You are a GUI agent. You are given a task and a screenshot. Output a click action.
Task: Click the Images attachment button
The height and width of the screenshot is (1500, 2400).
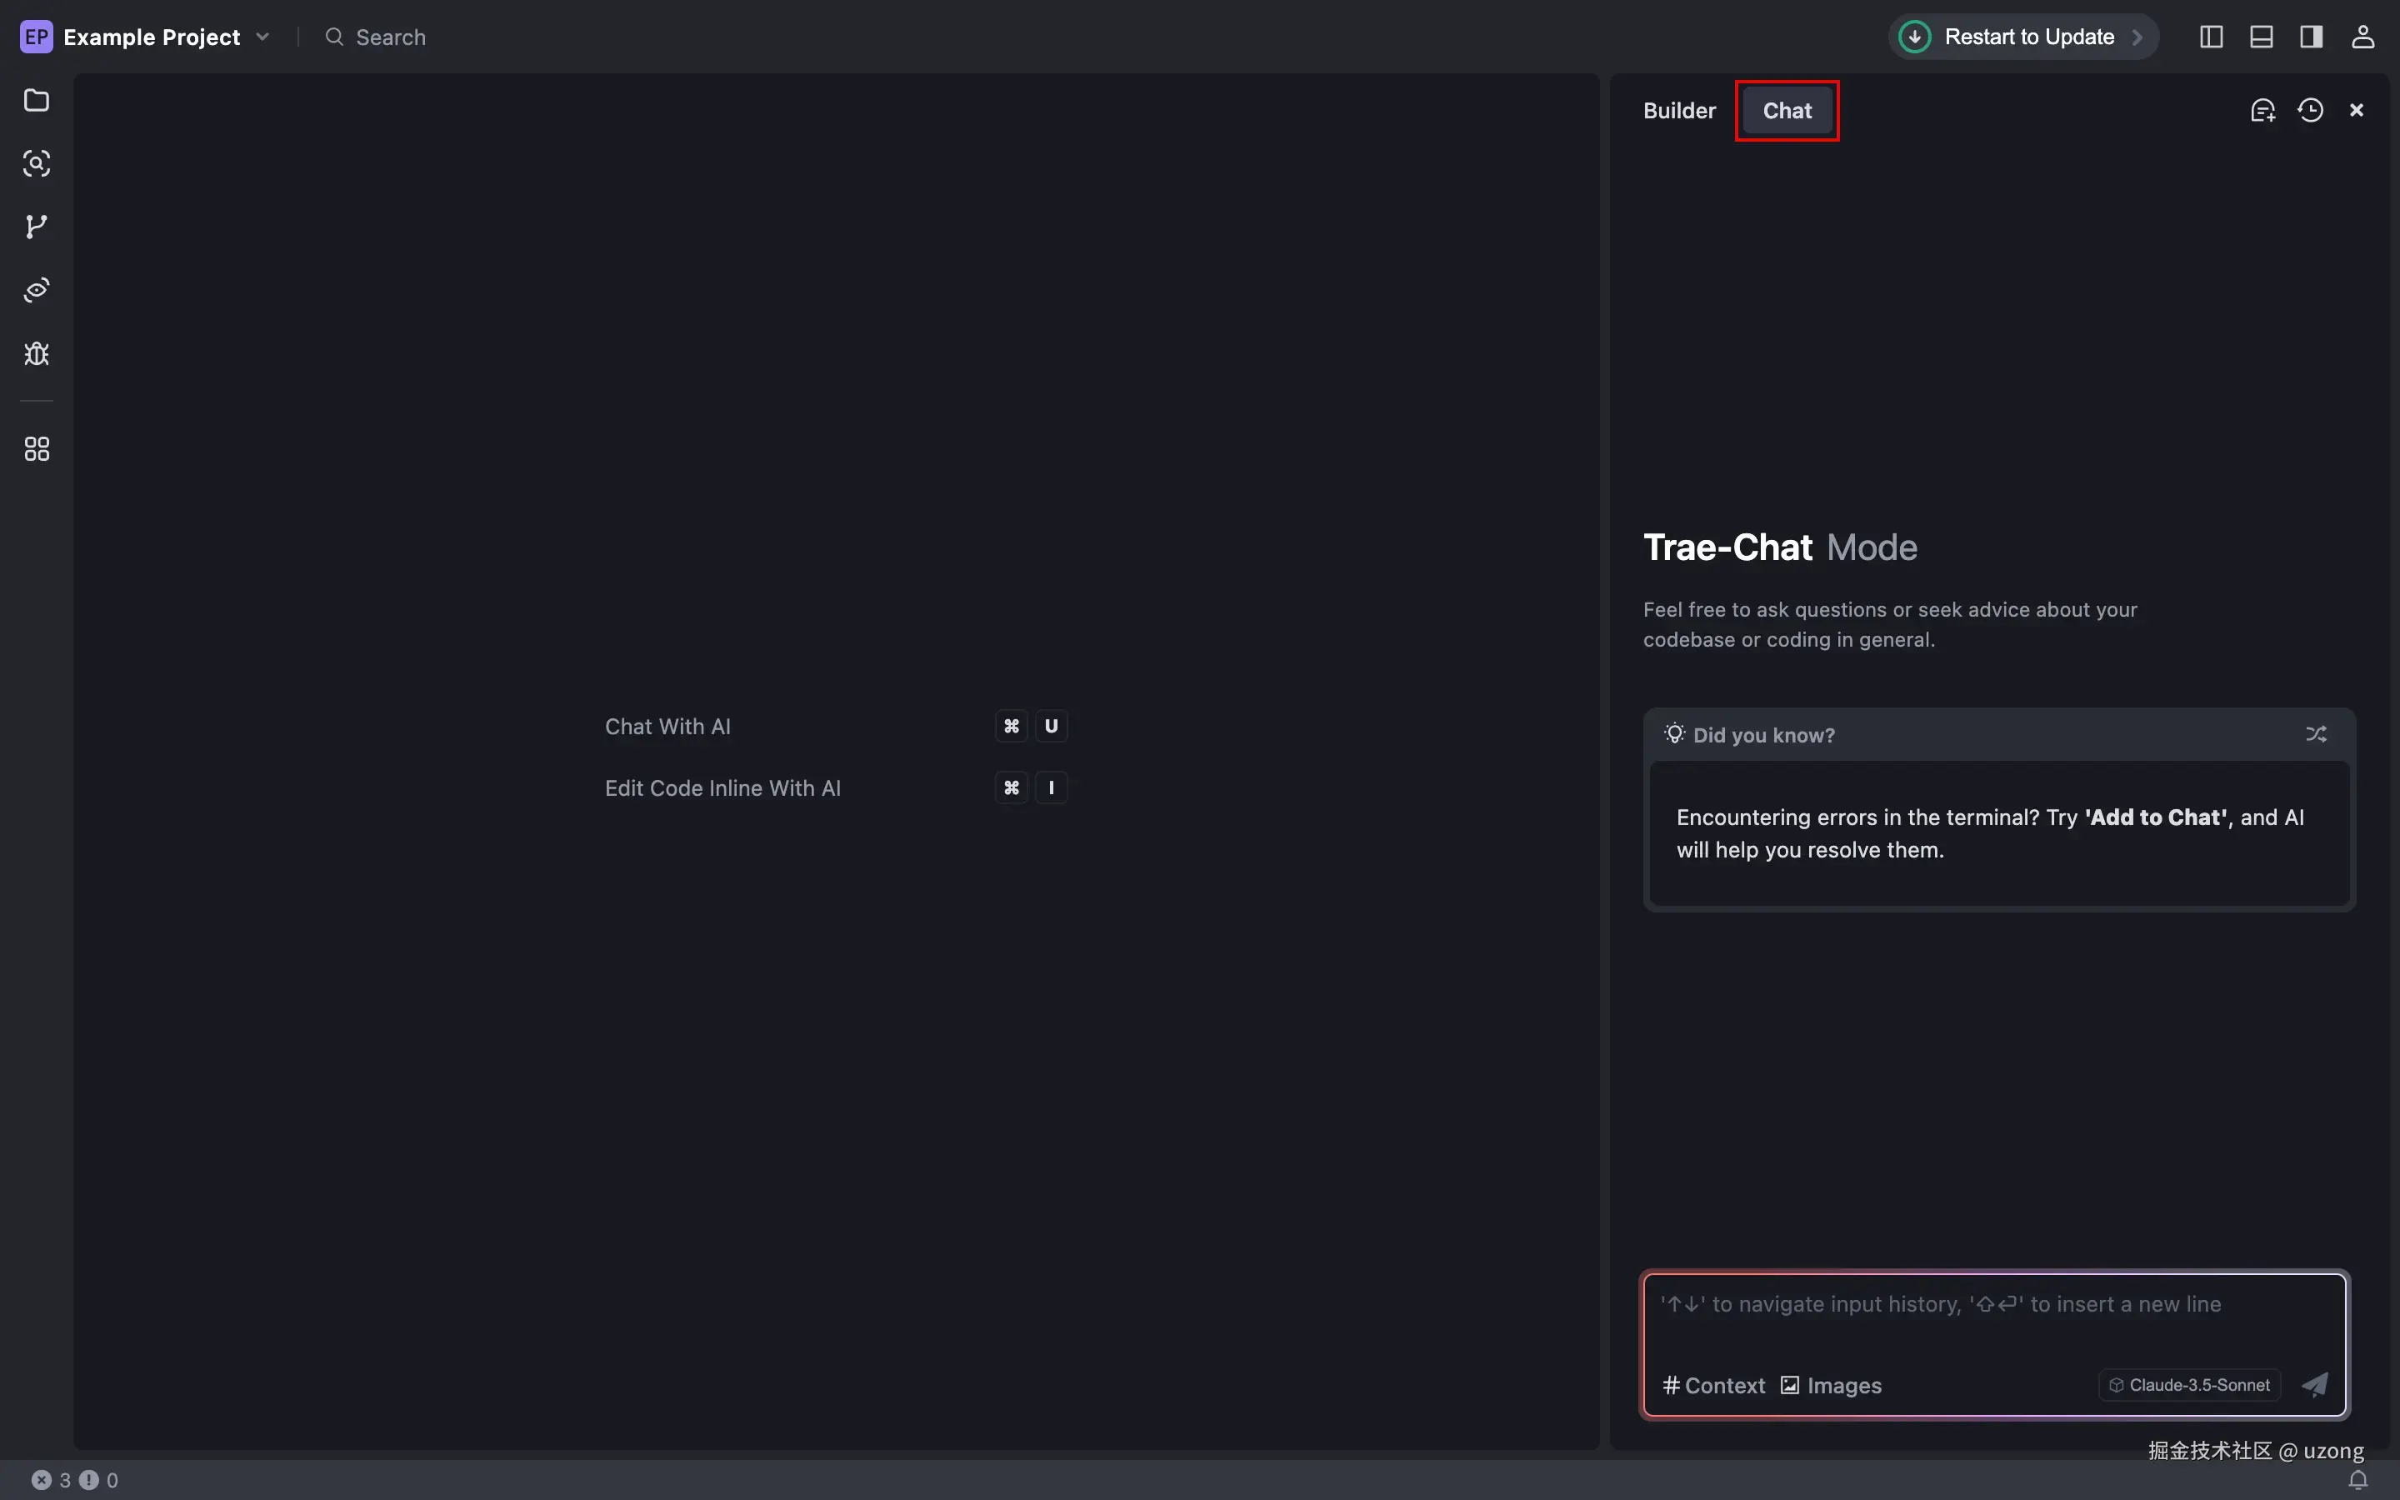coord(1831,1385)
